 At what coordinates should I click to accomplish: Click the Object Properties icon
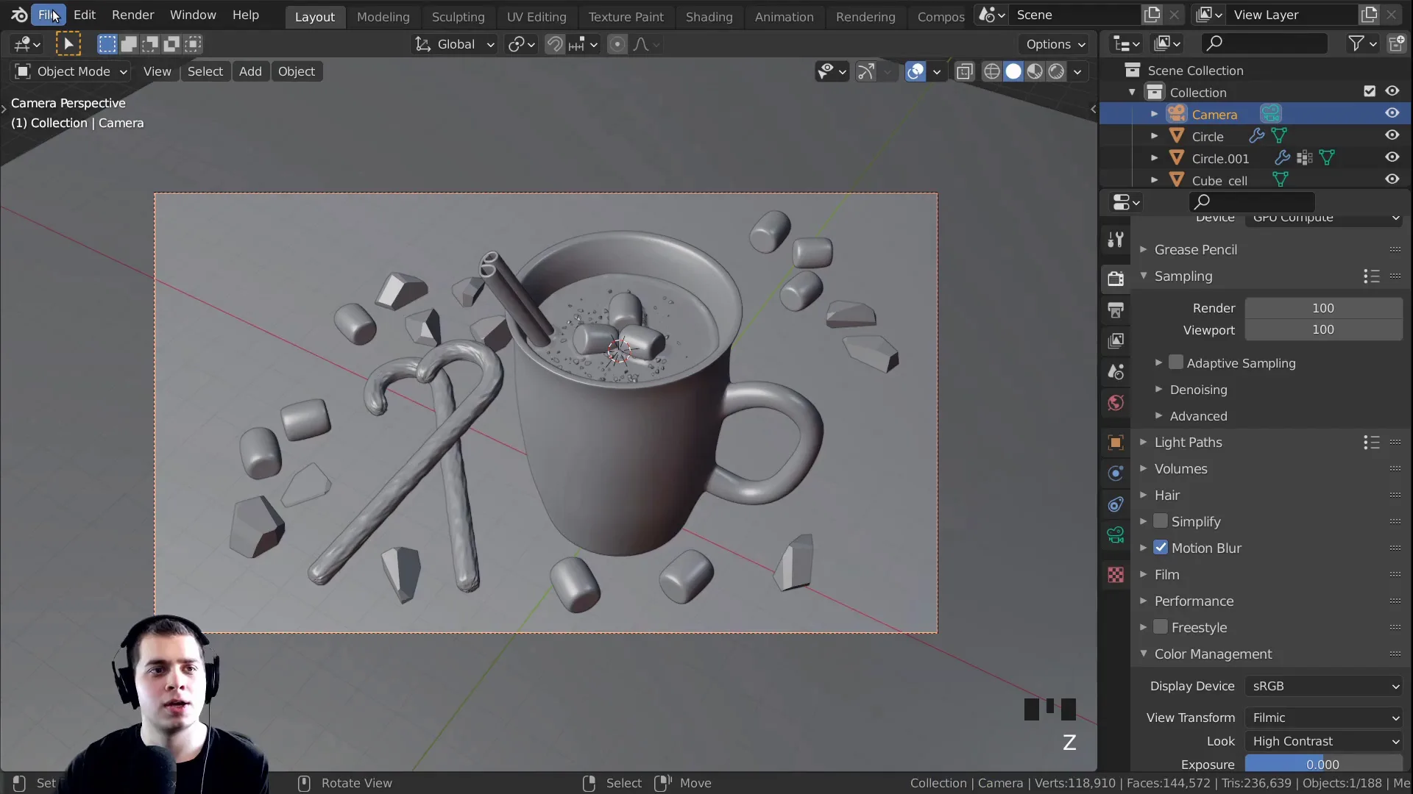click(x=1116, y=442)
